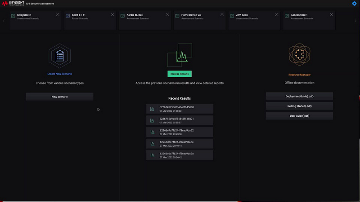Show previous scenario cards with left arrow
360x202 pixels.
[x=4, y=21]
